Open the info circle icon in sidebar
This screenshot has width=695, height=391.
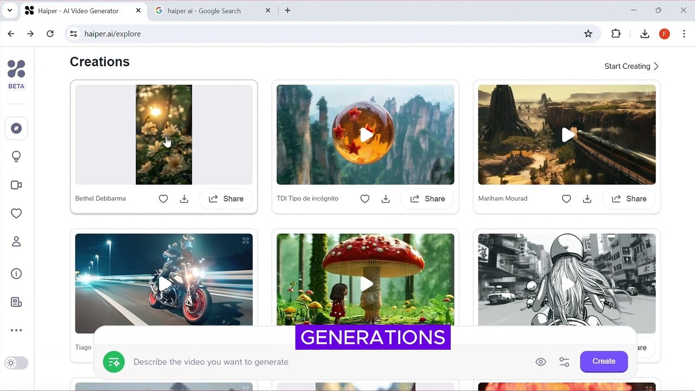tap(16, 274)
